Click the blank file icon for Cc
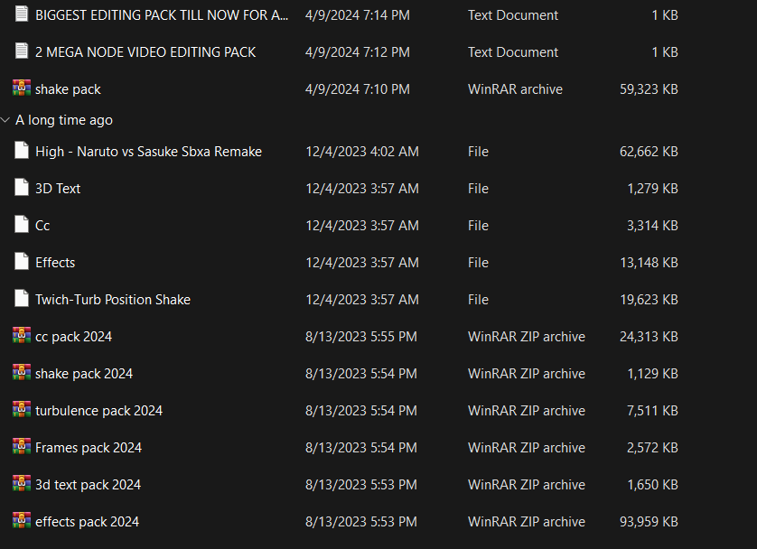Image resolution: width=757 pixels, height=549 pixels. click(22, 225)
